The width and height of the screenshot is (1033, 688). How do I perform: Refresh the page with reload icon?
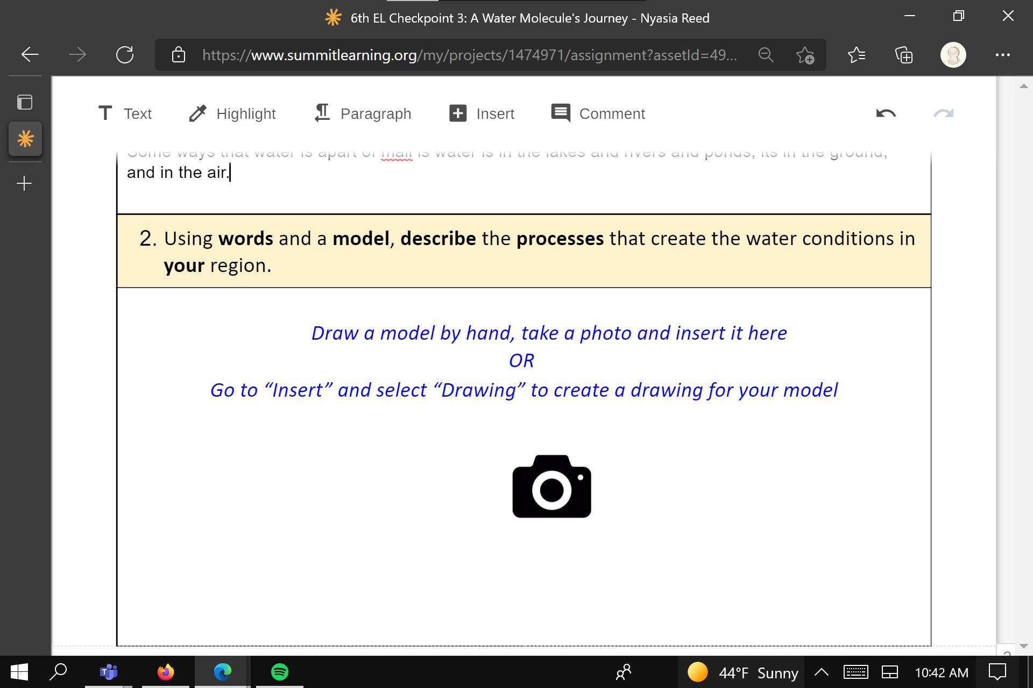pos(125,54)
